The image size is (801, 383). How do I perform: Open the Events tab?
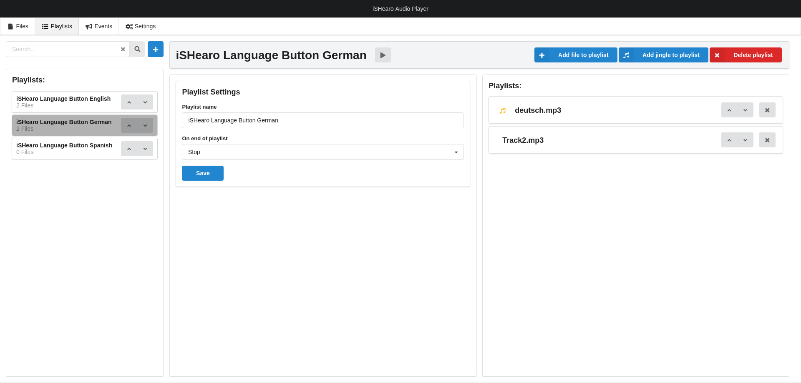click(x=99, y=26)
